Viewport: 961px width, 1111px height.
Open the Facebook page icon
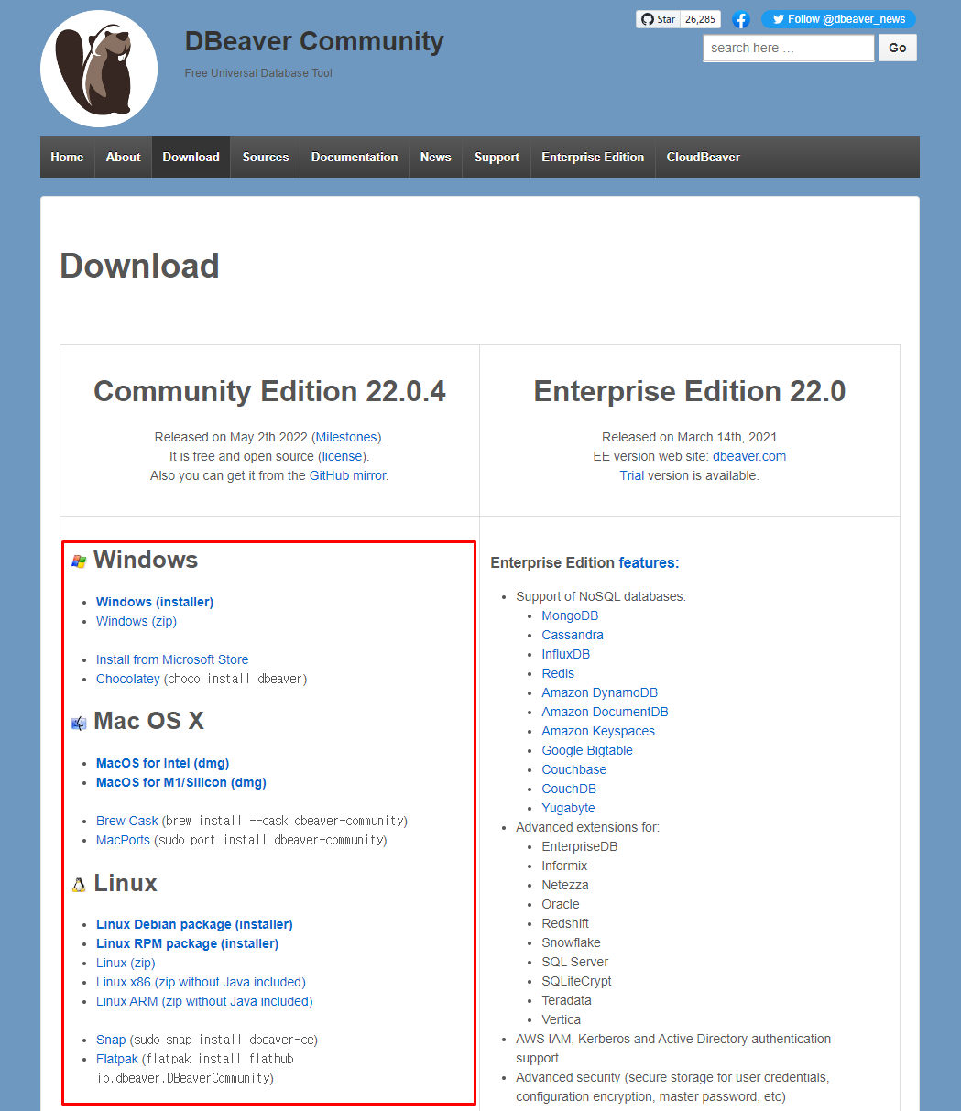tap(741, 19)
